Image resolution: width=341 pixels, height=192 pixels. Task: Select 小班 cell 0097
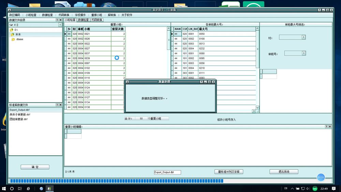pyautogui.click(x=97, y=63)
